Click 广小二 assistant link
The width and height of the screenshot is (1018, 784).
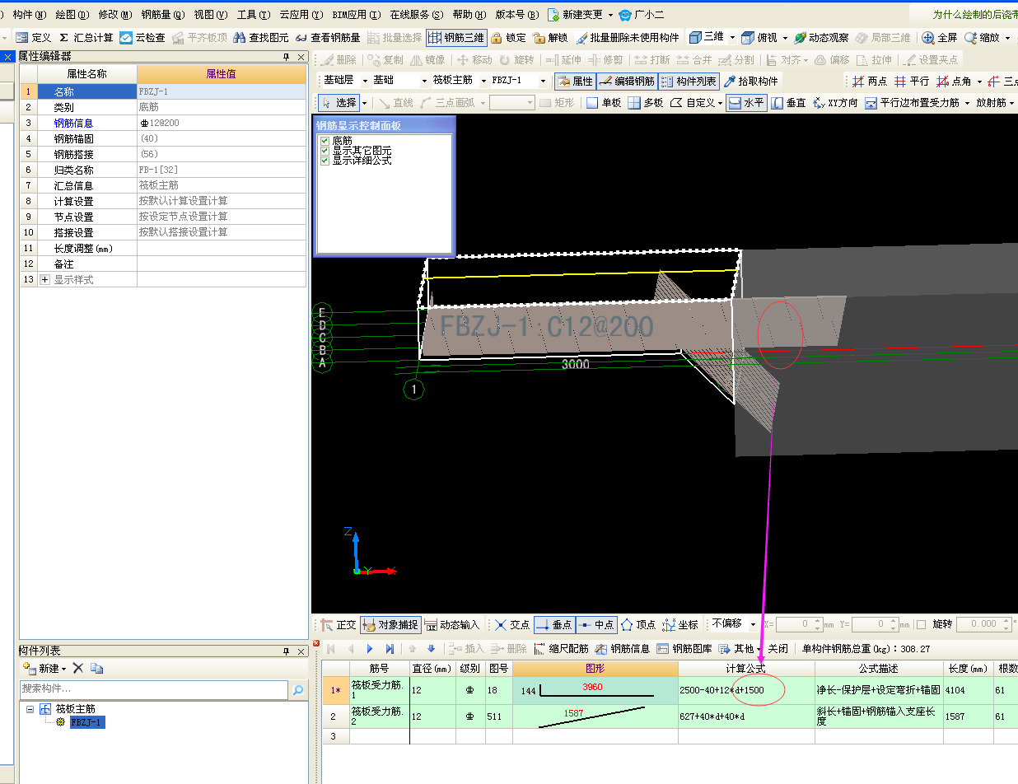[642, 15]
